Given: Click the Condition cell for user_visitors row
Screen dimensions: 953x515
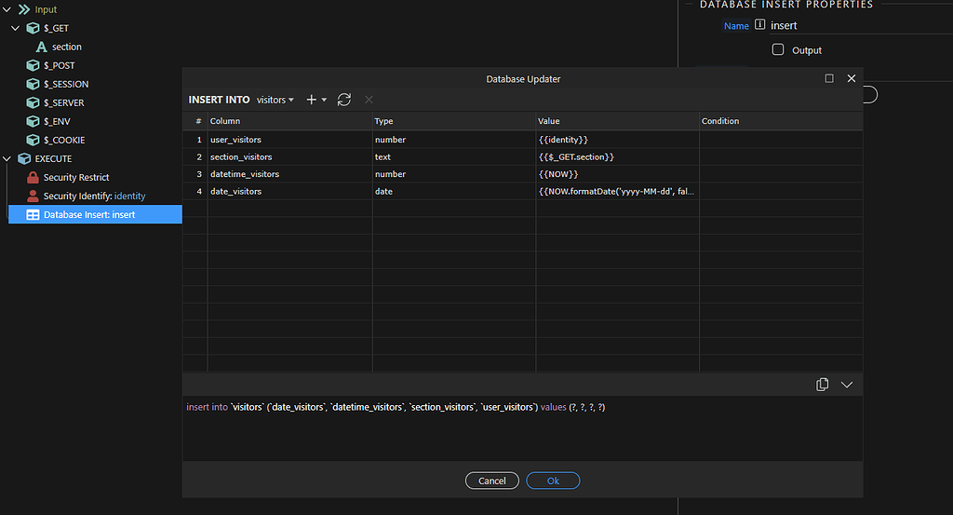Looking at the screenshot, I should 781,140.
